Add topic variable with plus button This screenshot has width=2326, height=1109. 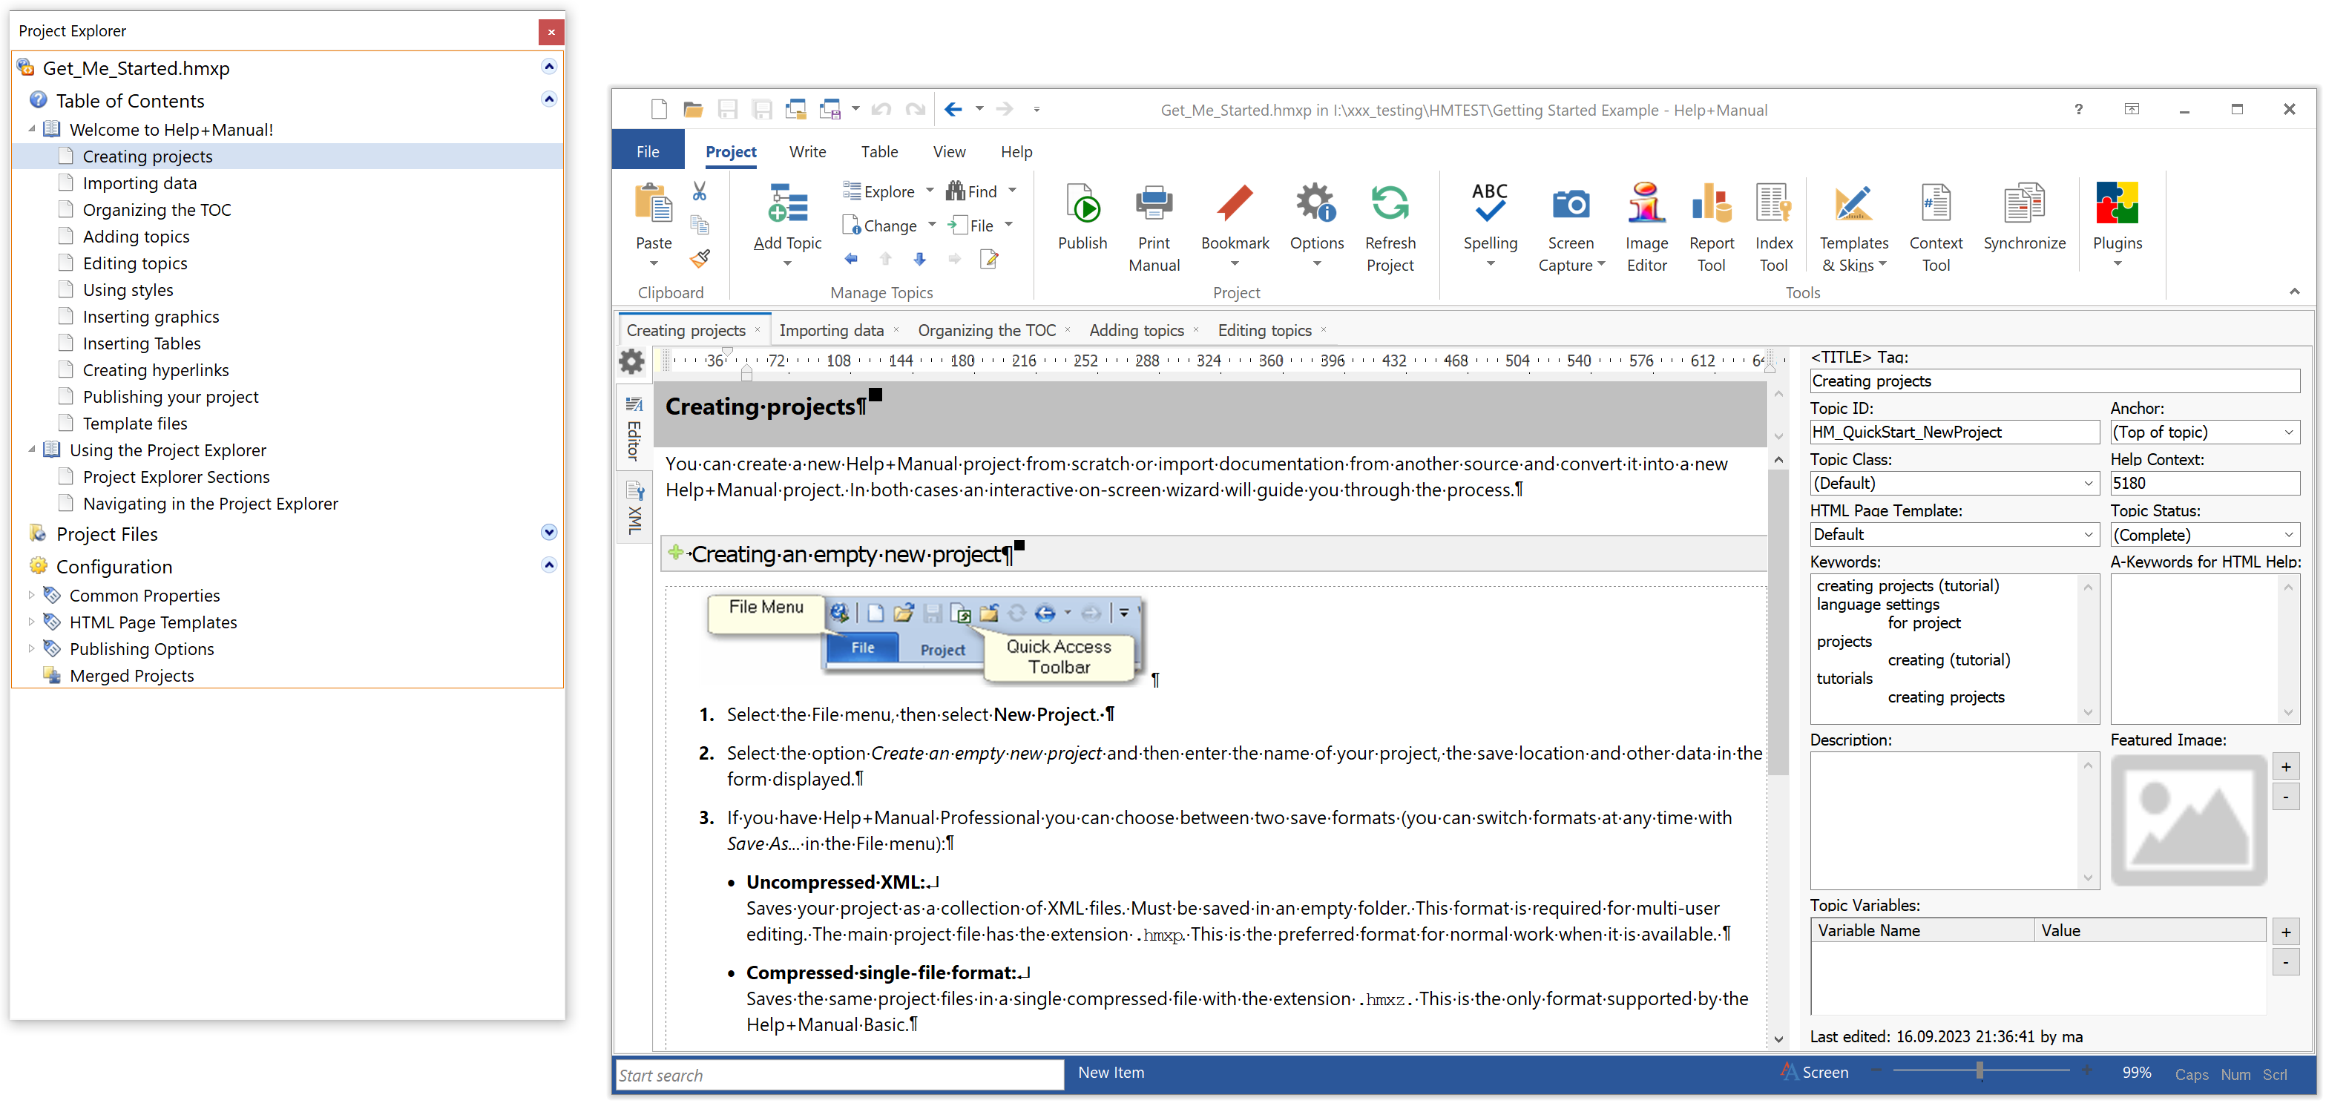click(2284, 932)
